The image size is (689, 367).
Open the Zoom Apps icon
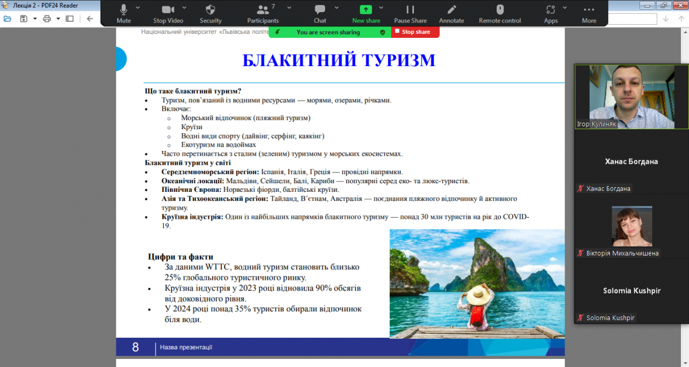click(551, 10)
